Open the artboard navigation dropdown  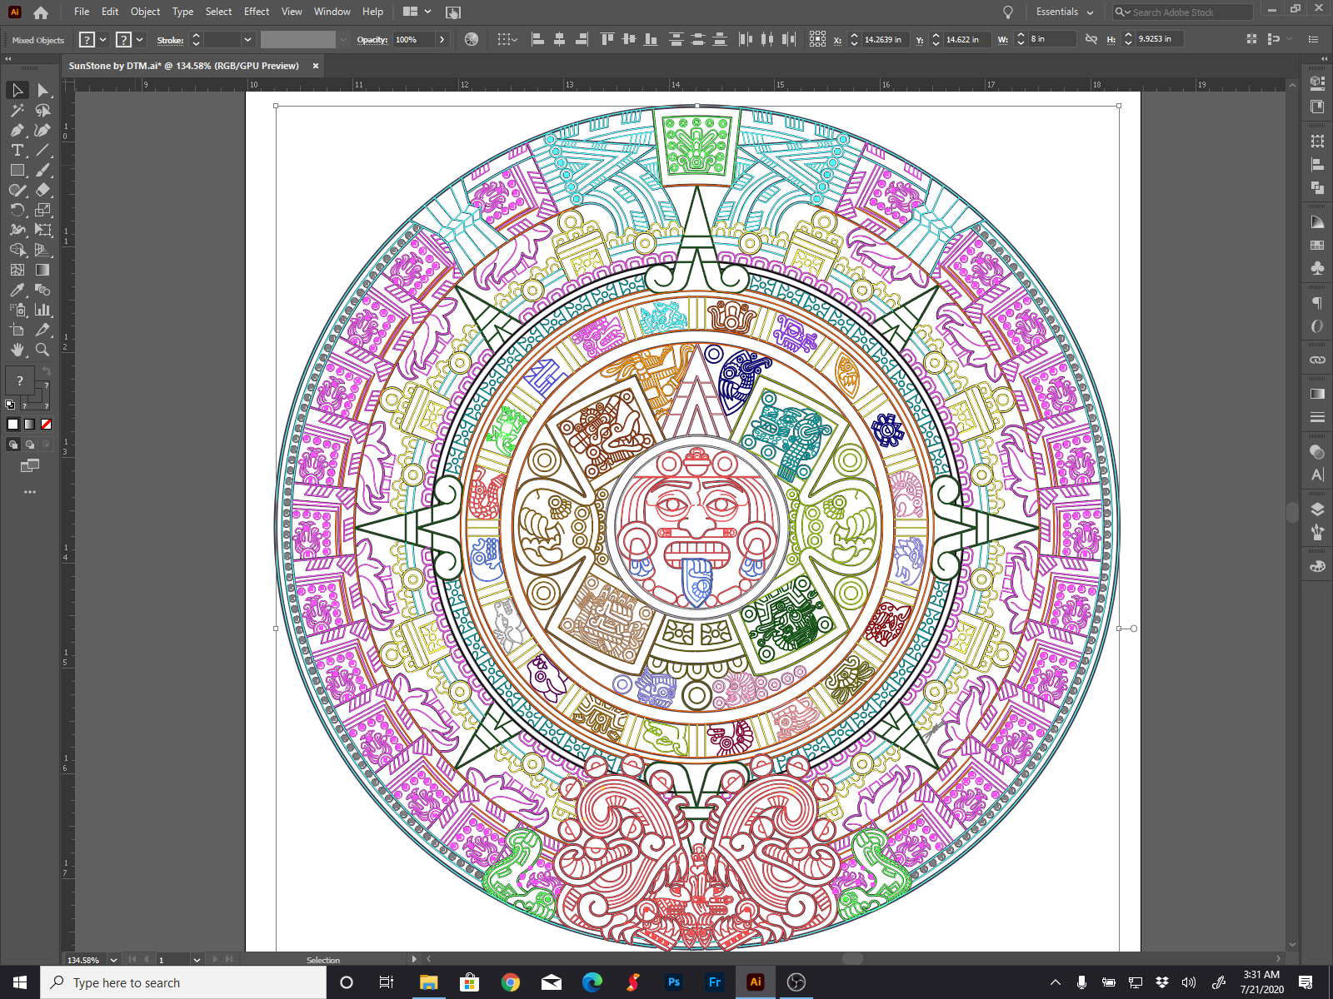[x=197, y=960]
